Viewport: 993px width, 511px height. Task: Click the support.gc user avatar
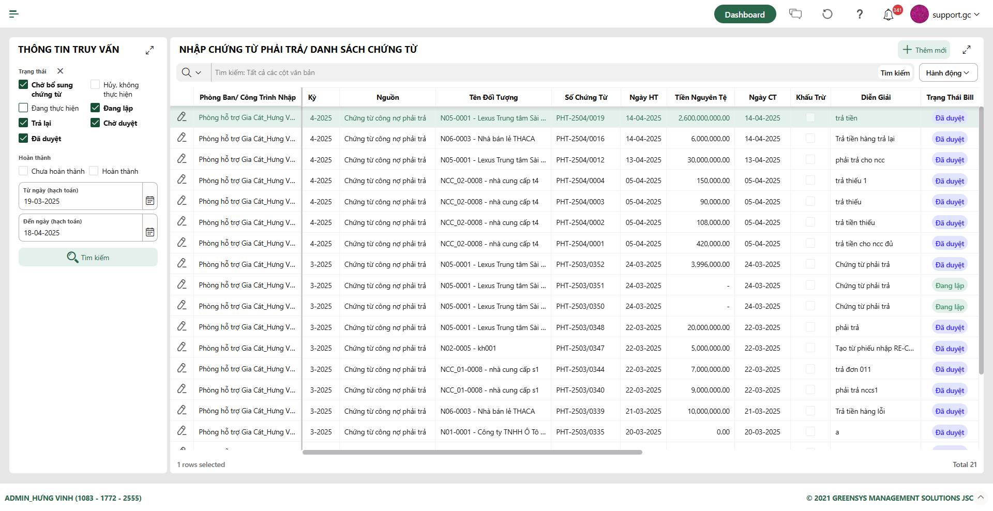[x=920, y=14]
